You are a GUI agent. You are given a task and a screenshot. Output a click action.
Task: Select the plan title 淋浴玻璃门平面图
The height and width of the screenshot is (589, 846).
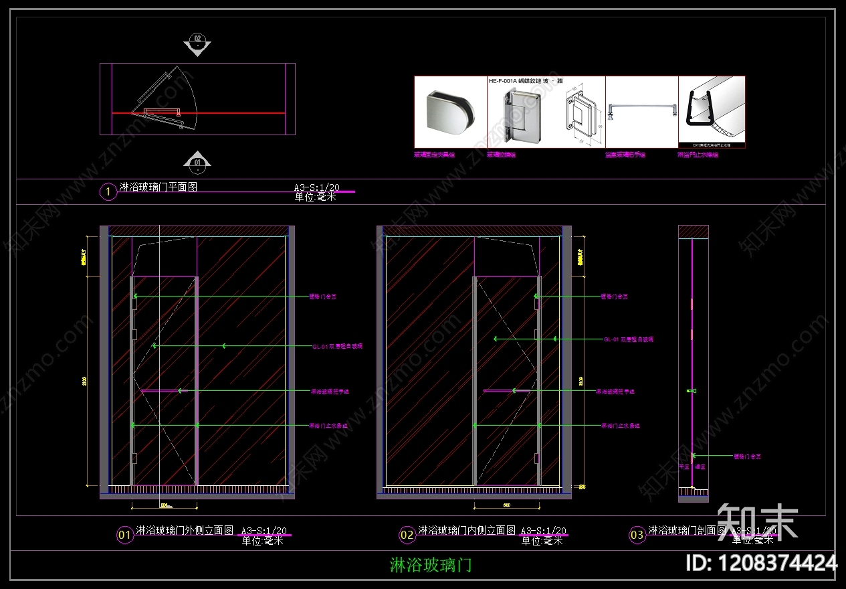(x=158, y=187)
